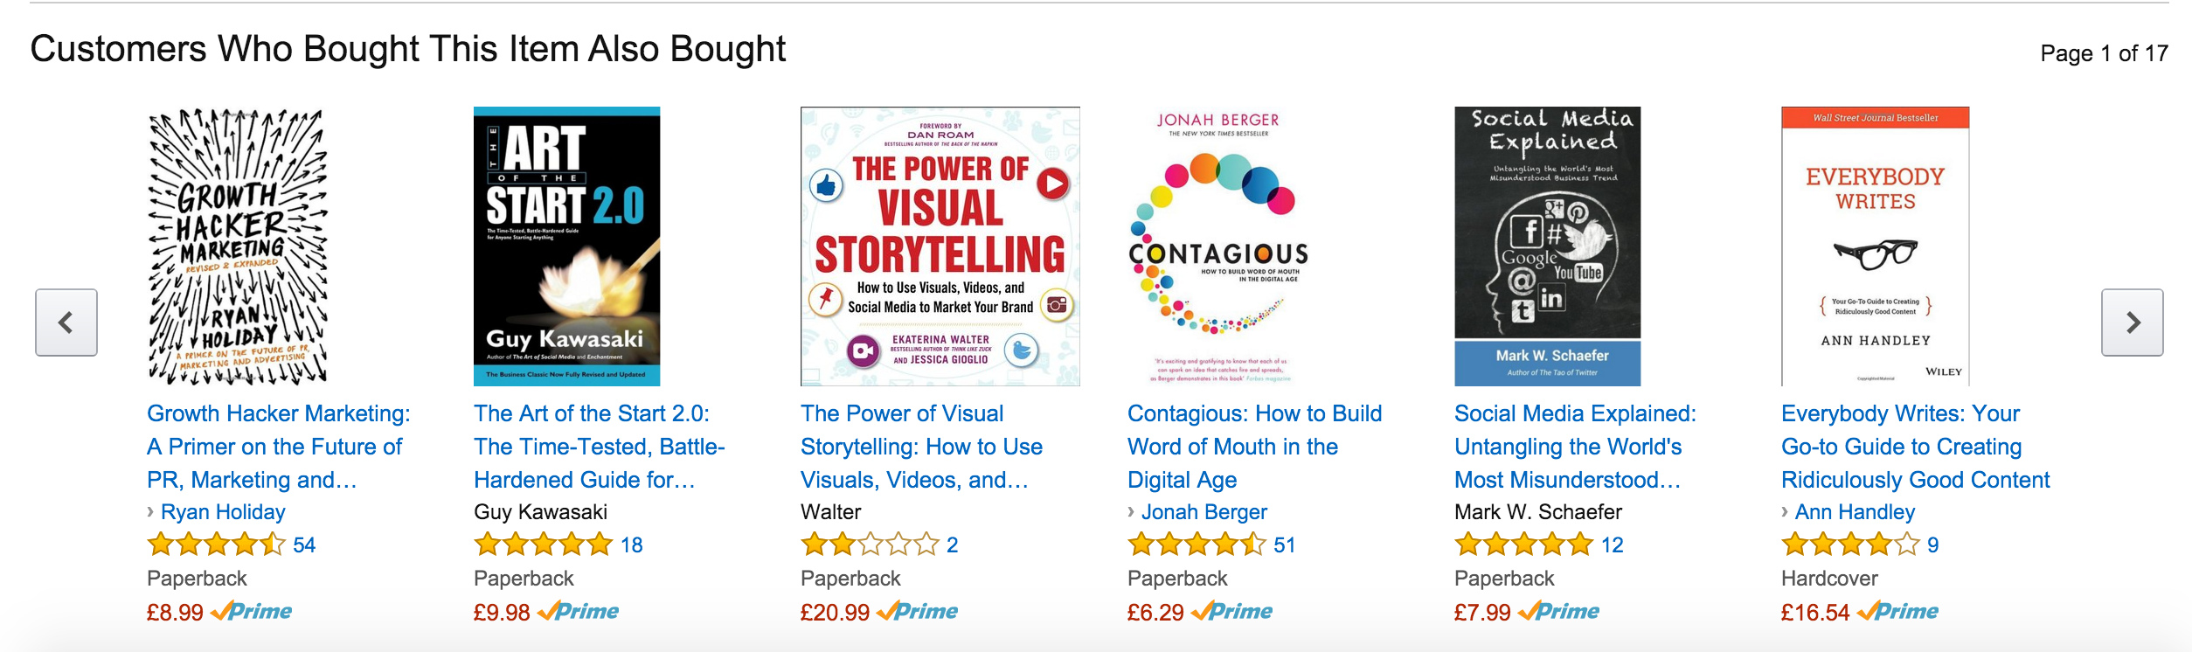Screen dimensions: 2192x652
Task: Click the next page carousel arrow
Action: [2131, 323]
